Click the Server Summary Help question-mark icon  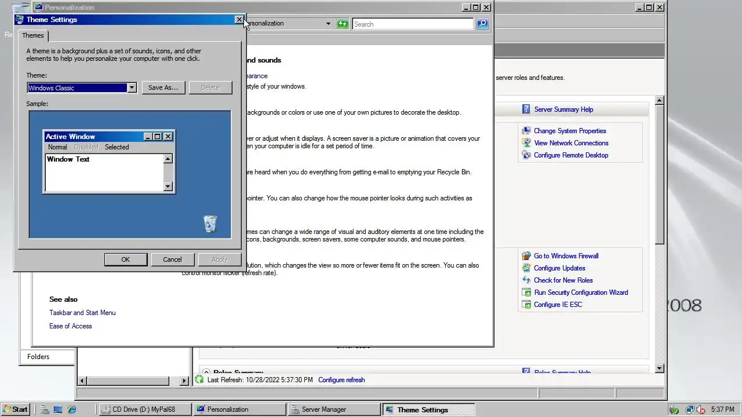click(526, 109)
